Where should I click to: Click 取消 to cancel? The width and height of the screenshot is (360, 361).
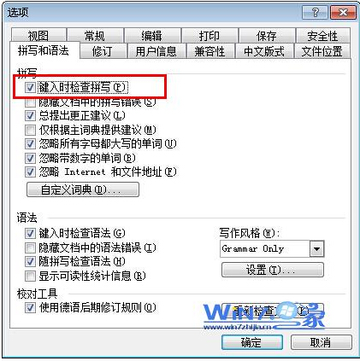pos(322,342)
